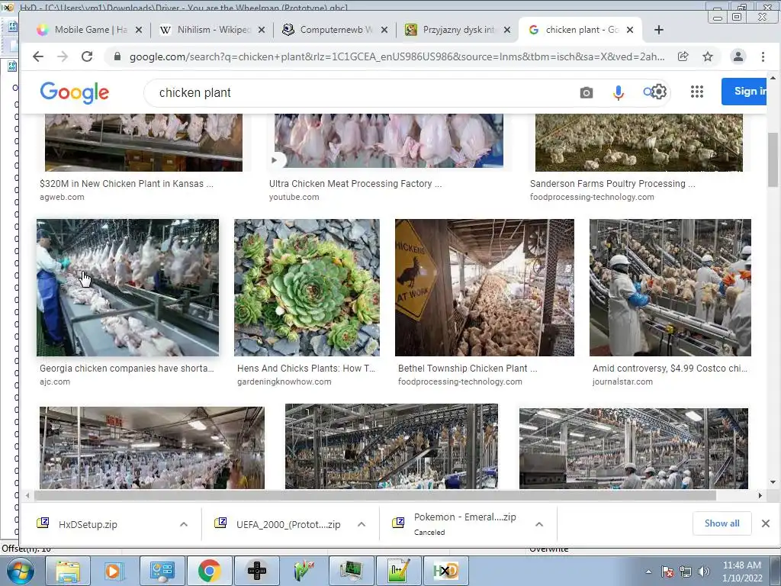
Task: Click the scroll down arrow
Action: (773, 482)
